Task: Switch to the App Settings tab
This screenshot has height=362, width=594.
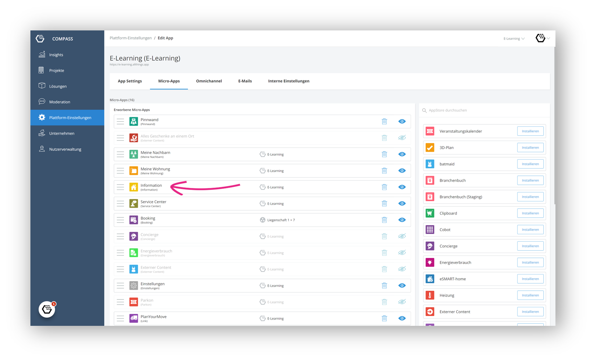Action: click(130, 81)
